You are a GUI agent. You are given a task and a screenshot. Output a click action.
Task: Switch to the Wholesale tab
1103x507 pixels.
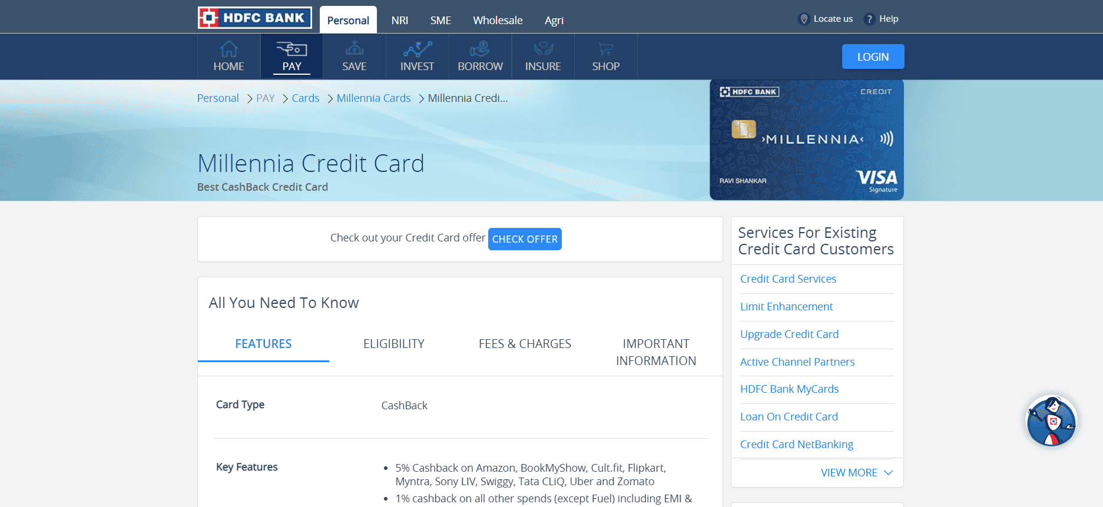click(498, 20)
